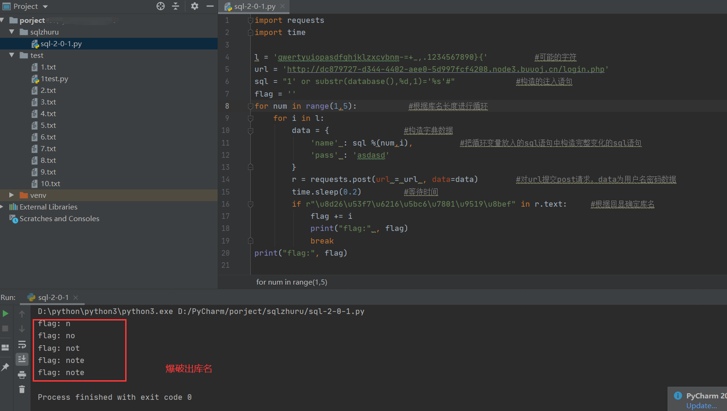Image resolution: width=727 pixels, height=411 pixels.
Task: Open 6.txt file
Action: 48,137
